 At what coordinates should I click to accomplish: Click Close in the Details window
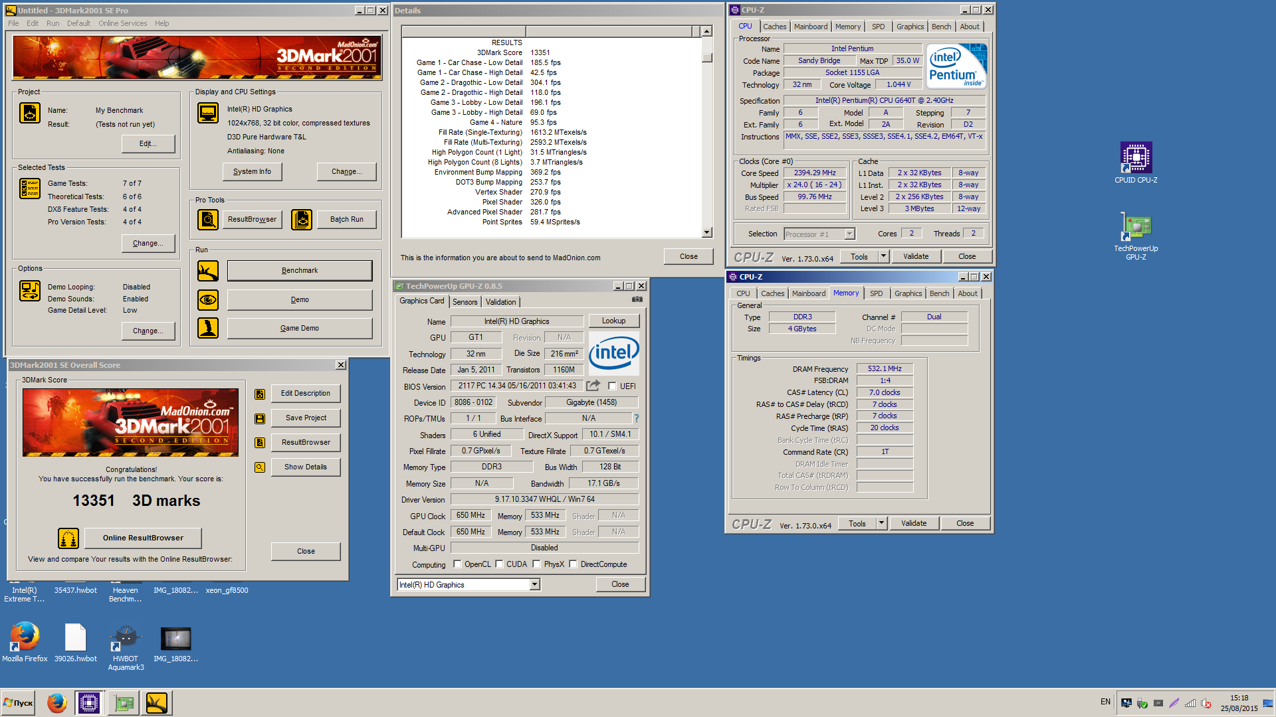[x=689, y=257]
